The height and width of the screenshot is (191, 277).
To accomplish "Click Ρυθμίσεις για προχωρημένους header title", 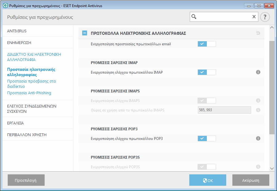I will tap(40, 17).
